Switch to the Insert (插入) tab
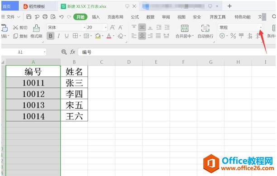277x176 pixels. pyautogui.click(x=96, y=17)
